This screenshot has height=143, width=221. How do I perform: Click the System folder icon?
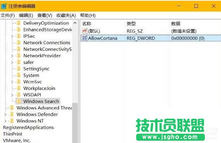(x=19, y=75)
